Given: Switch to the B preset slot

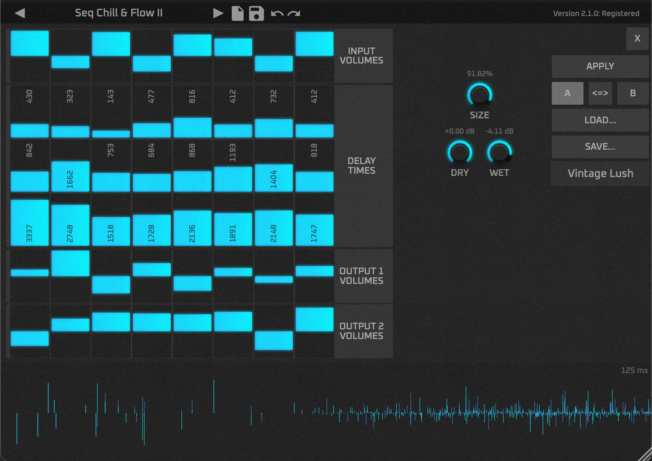Looking at the screenshot, I should pos(633,93).
